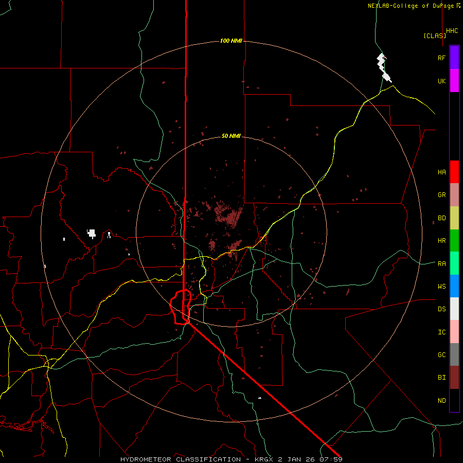Click the NEXLAB-College of DuPage credit text
Viewport: 463px width, 463px height.
pos(411,6)
